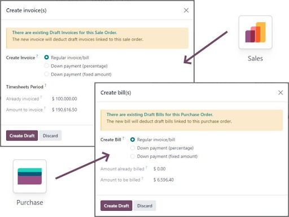Close the Create bill(s) dialog
The image size is (289, 217).
pos(281,93)
